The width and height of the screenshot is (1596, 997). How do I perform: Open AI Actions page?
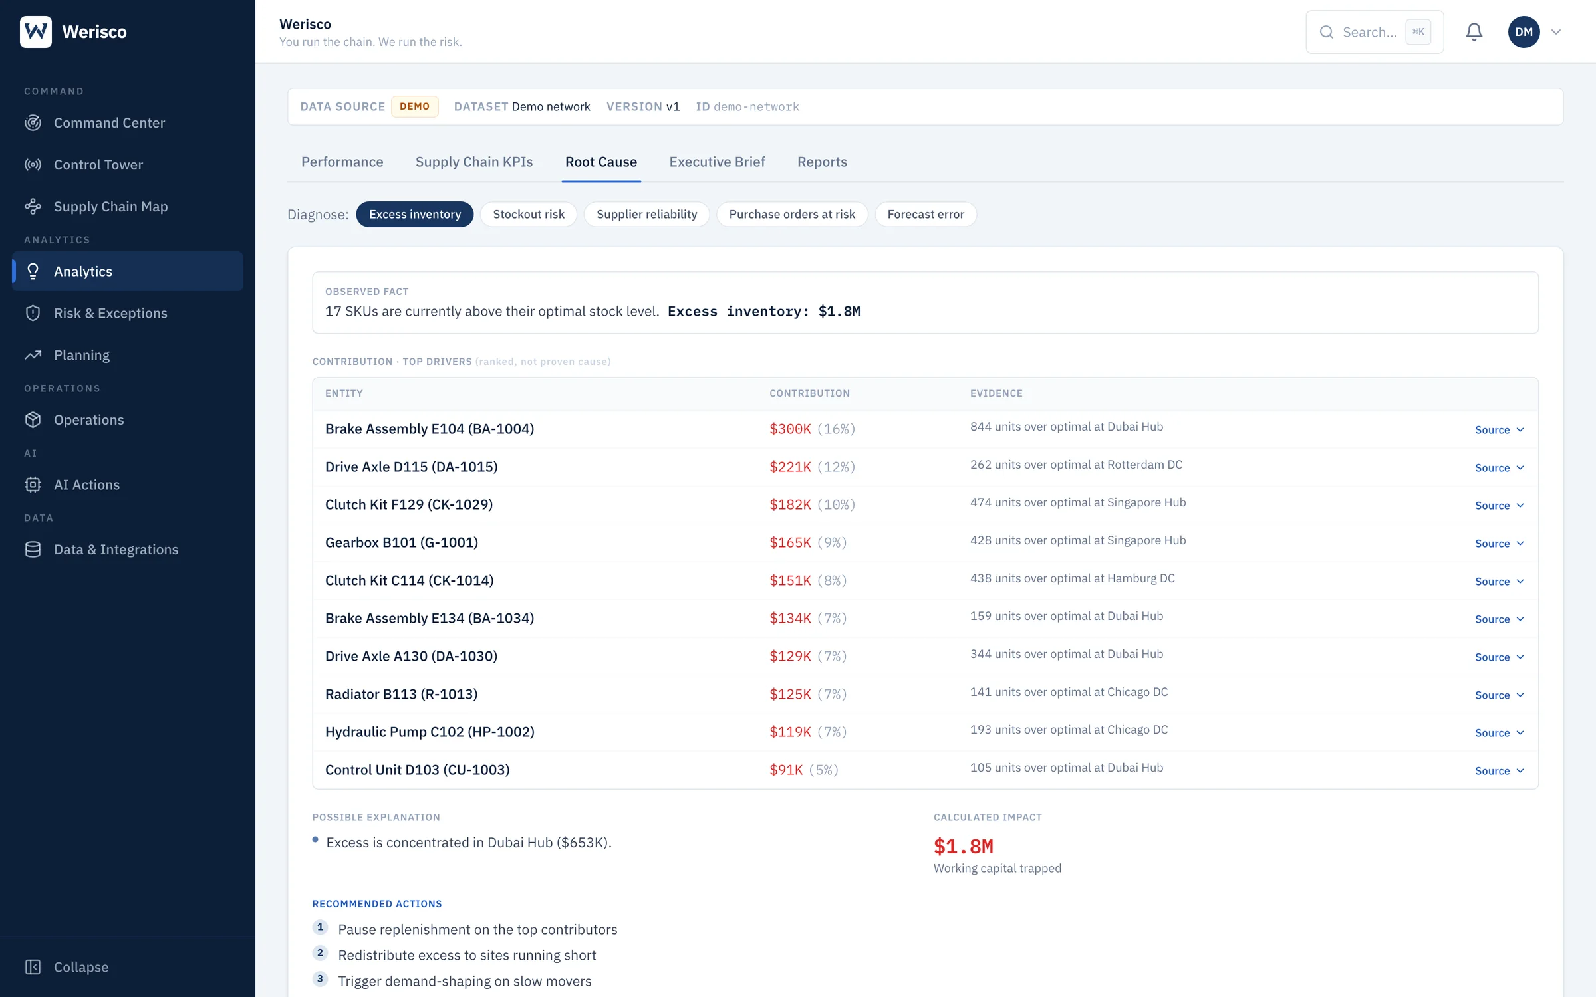click(x=128, y=485)
